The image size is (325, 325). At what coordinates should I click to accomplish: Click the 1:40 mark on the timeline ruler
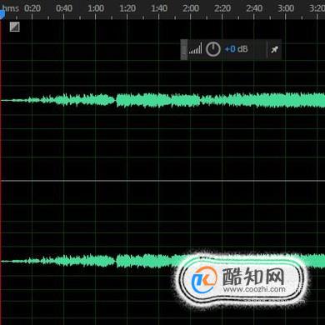tap(159, 8)
